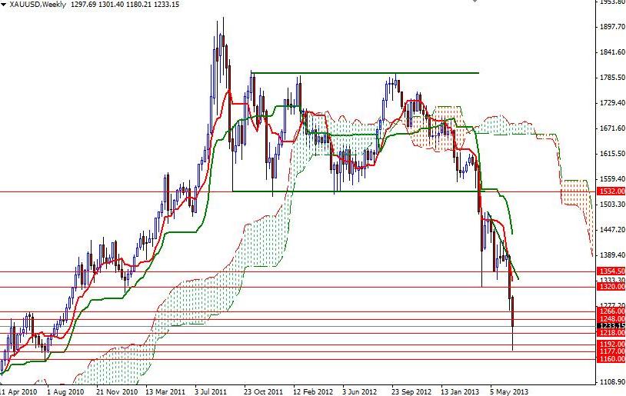Click the 1108.90 value on price axis
The width and height of the screenshot is (626, 396).
coord(612,382)
